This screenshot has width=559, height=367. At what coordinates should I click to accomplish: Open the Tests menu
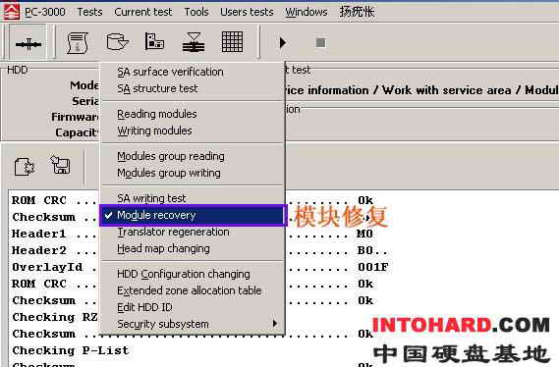(89, 12)
